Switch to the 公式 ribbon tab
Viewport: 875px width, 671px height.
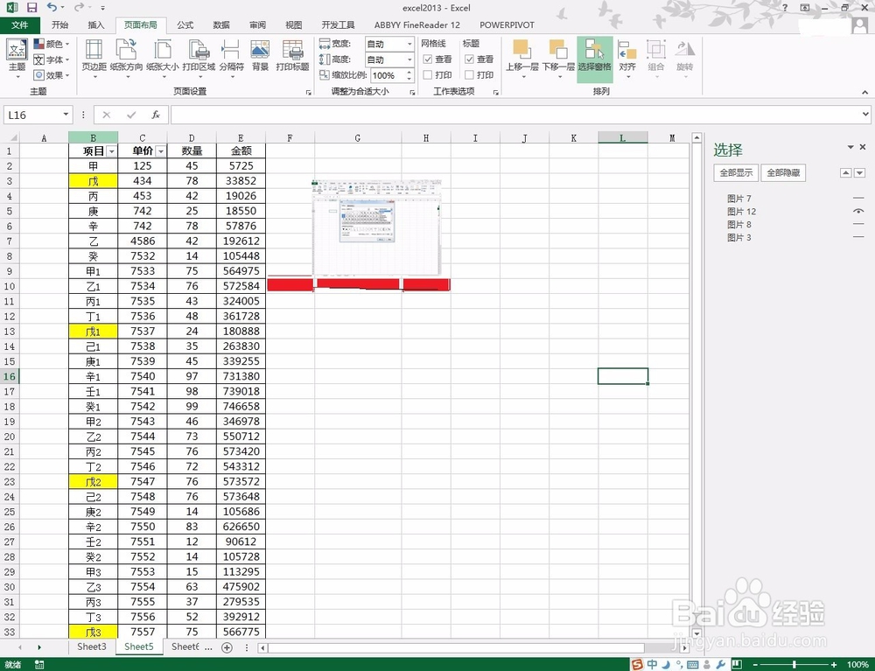click(x=184, y=25)
